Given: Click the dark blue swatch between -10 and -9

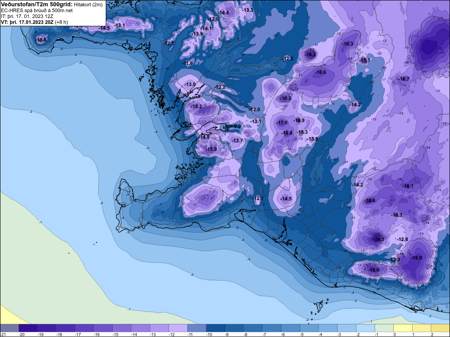Looking at the screenshot, I should 216,328.
